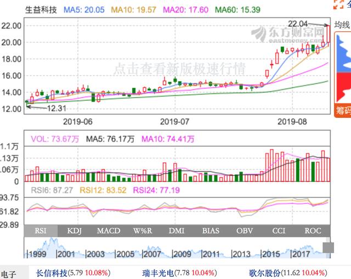This screenshot has width=351, height=279.
Task: Click the RSI12: 83.52 label
Action: coord(103,190)
